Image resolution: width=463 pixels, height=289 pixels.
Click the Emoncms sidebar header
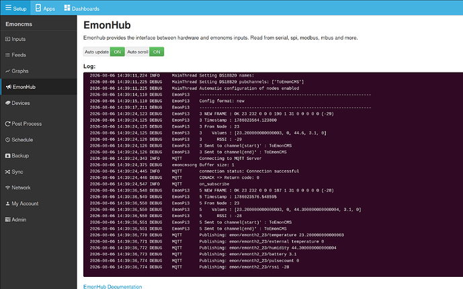[19, 24]
